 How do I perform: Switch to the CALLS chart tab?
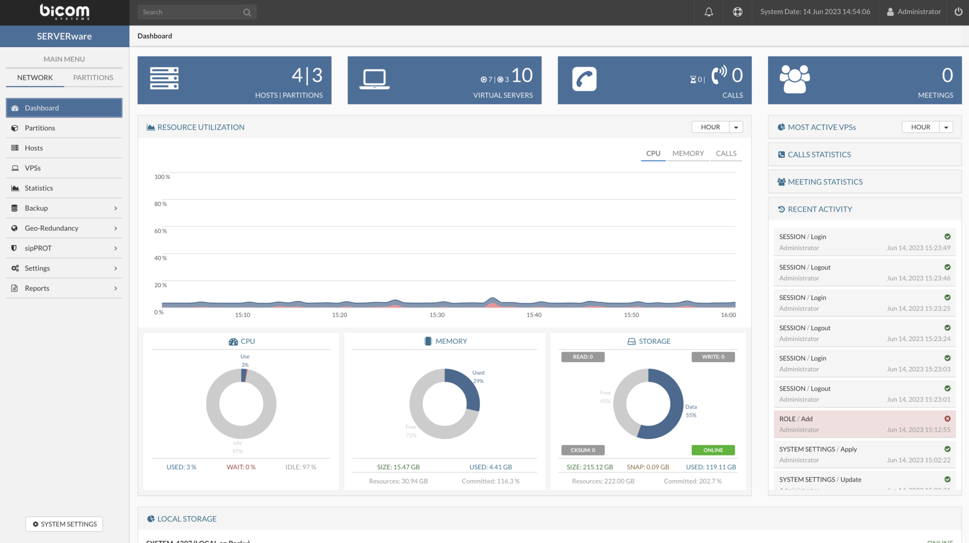pos(726,153)
